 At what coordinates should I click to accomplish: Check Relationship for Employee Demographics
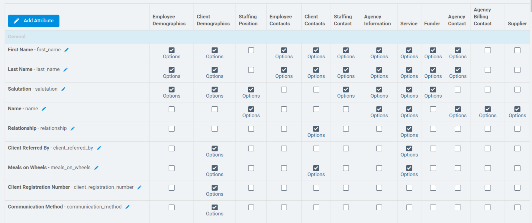point(172,129)
